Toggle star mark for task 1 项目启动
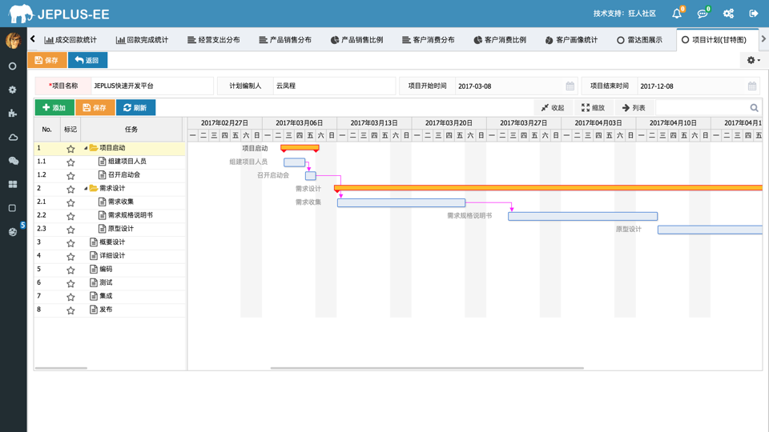Screen dimensions: 769x432 pos(70,149)
